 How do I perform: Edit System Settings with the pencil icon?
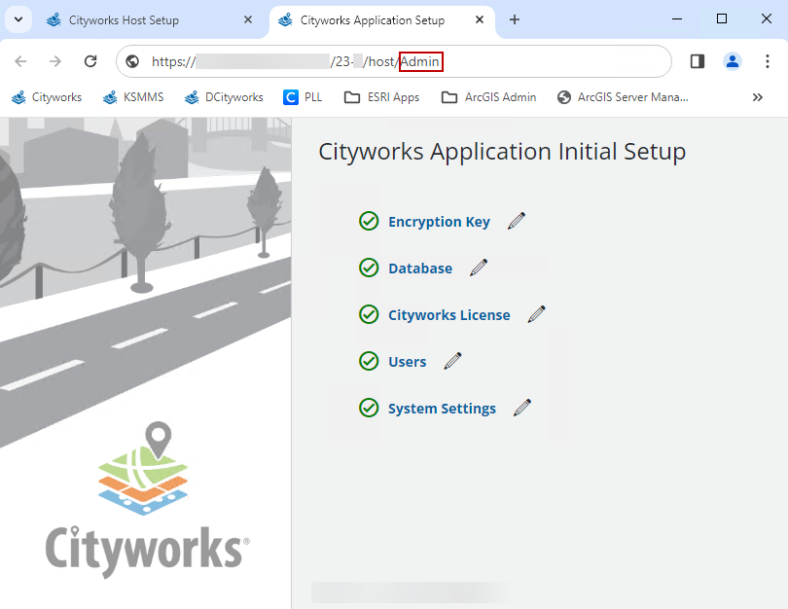(x=522, y=408)
